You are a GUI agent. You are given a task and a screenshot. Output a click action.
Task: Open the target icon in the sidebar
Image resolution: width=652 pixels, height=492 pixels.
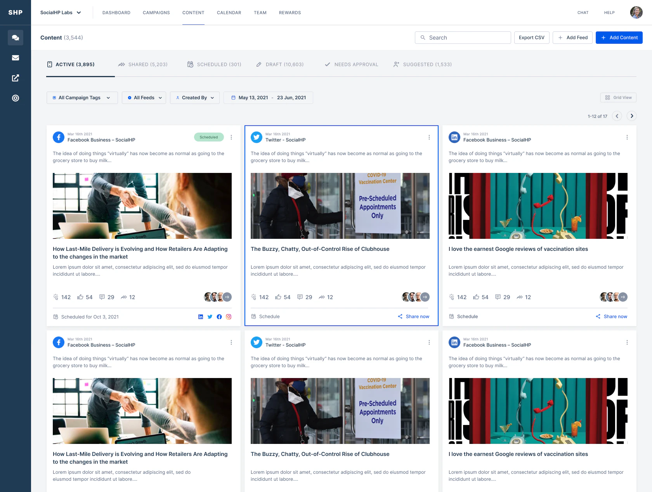coord(16,98)
